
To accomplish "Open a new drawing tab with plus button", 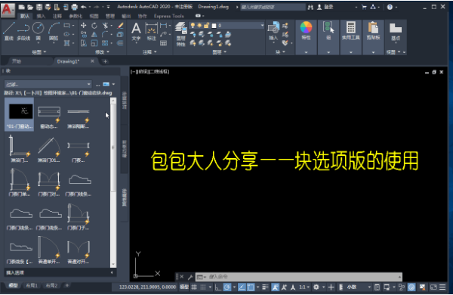I will click(105, 61).
